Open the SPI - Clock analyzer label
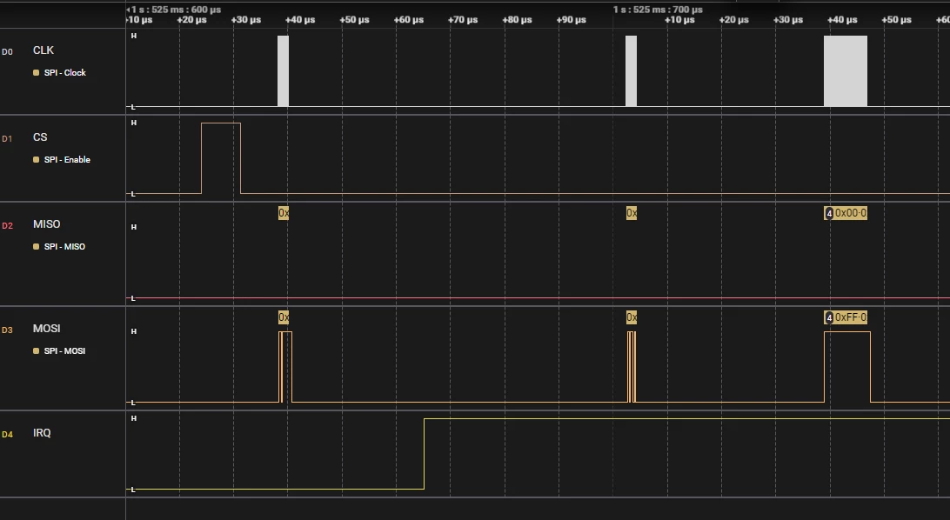This screenshot has width=950, height=520. pos(65,73)
